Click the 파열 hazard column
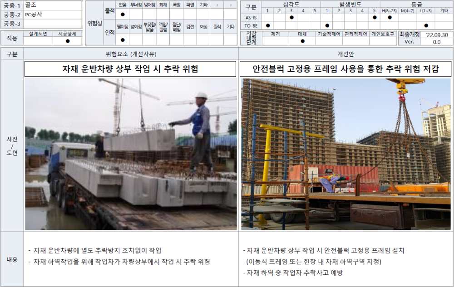 pyautogui.click(x=190, y=5)
